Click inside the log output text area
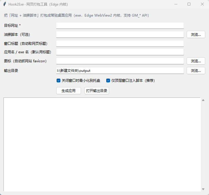The width and height of the screenshot is (209, 195). pyautogui.click(x=102, y=144)
